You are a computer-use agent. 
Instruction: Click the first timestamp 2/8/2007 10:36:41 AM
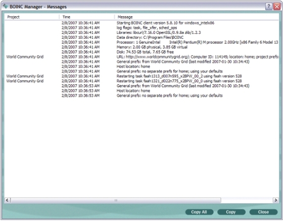(x=80, y=23)
